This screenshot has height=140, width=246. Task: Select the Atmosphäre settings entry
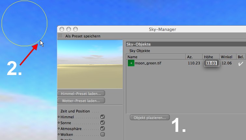(71, 129)
